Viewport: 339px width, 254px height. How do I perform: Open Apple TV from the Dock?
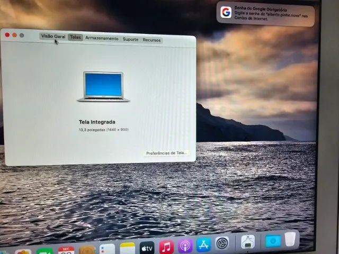[147, 248]
